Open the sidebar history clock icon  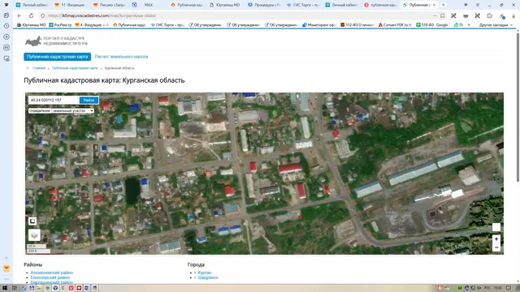pyautogui.click(x=6, y=26)
